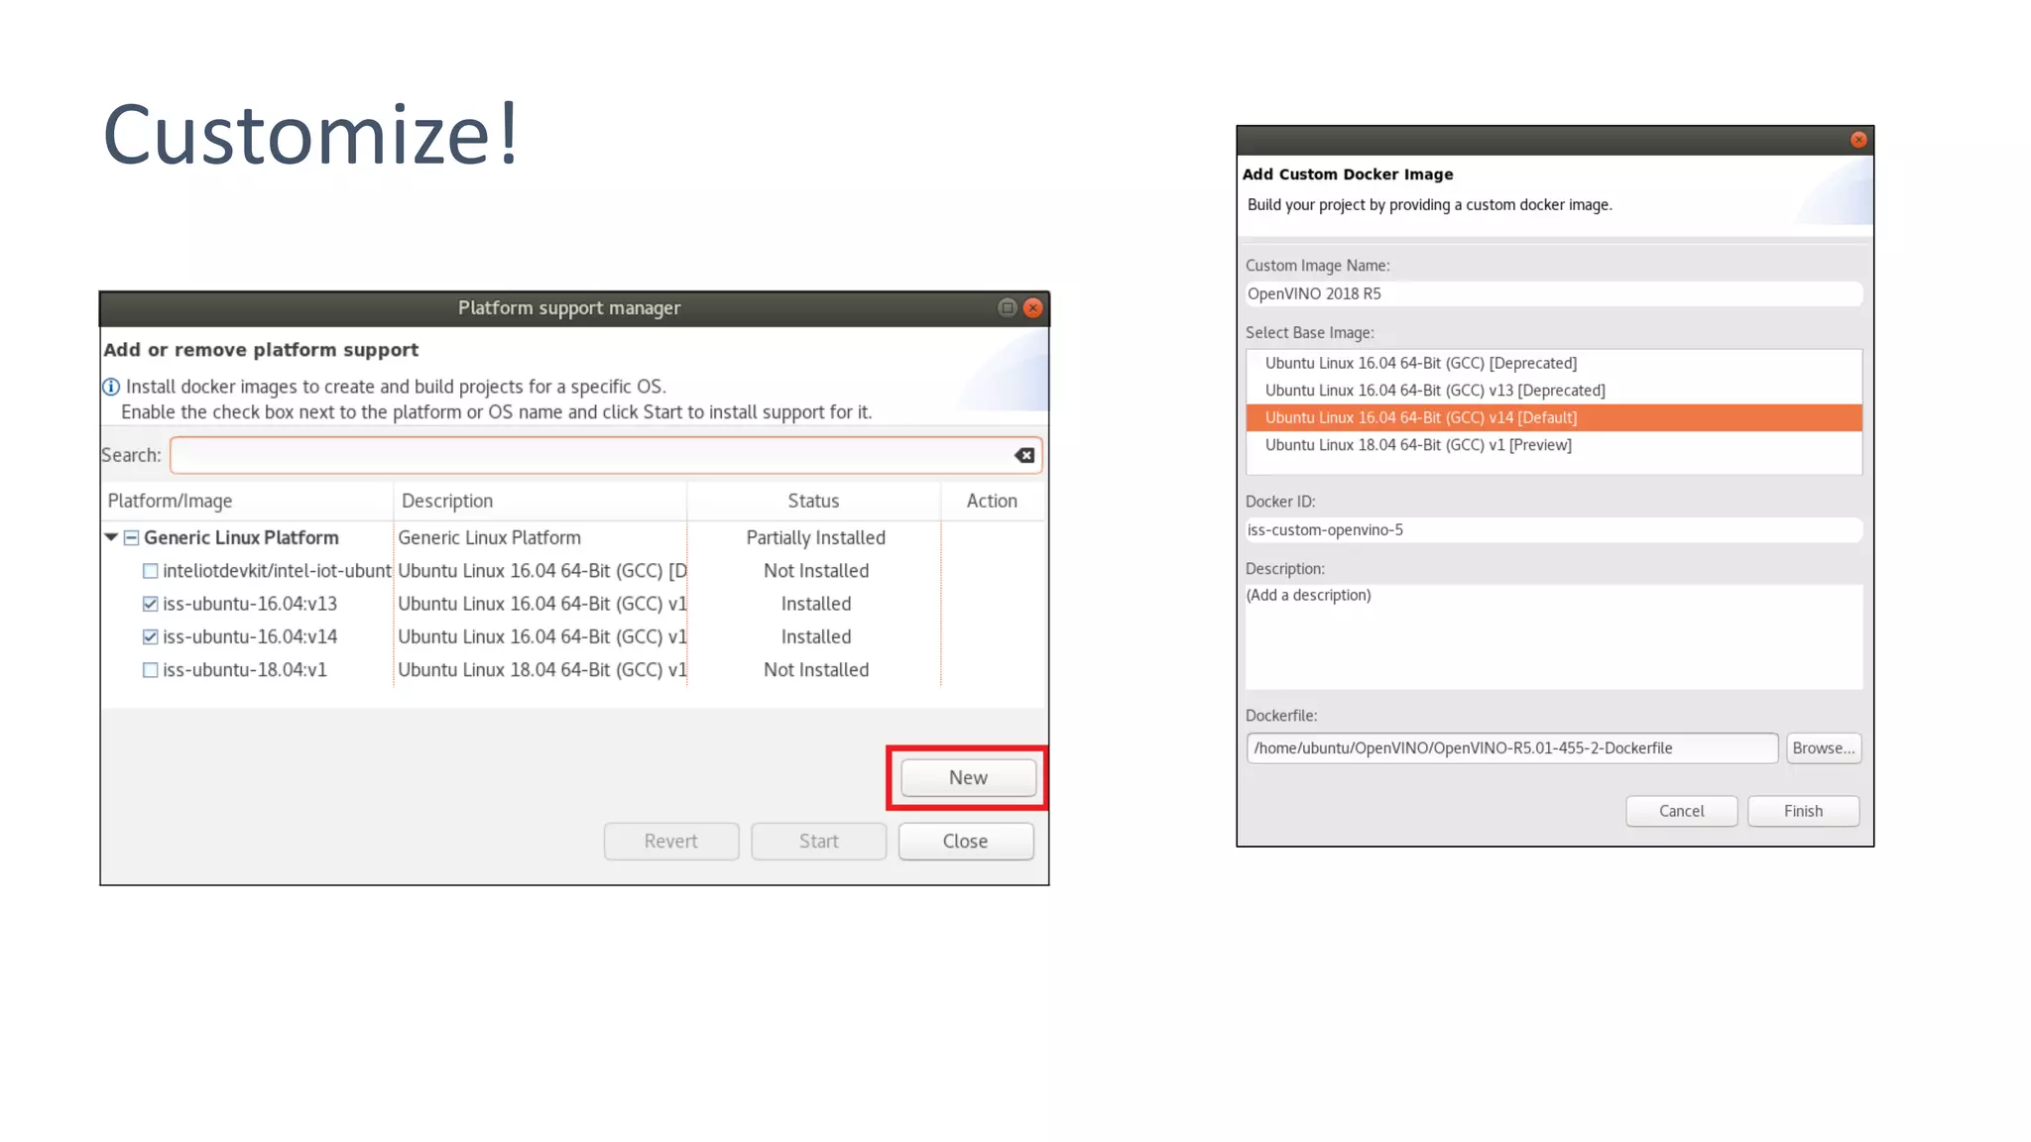
Task: Click the Description column header
Action: coord(539,501)
